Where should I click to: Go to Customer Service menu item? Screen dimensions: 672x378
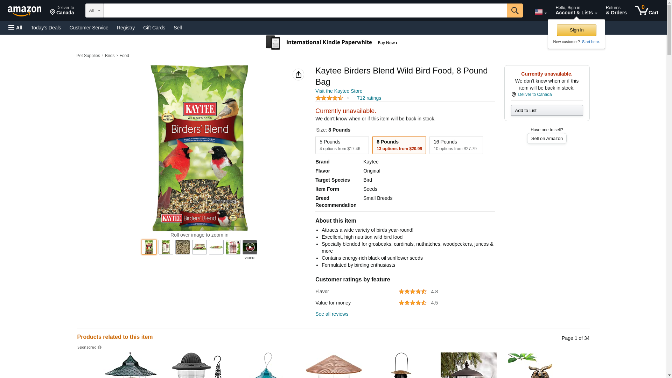[89, 28]
